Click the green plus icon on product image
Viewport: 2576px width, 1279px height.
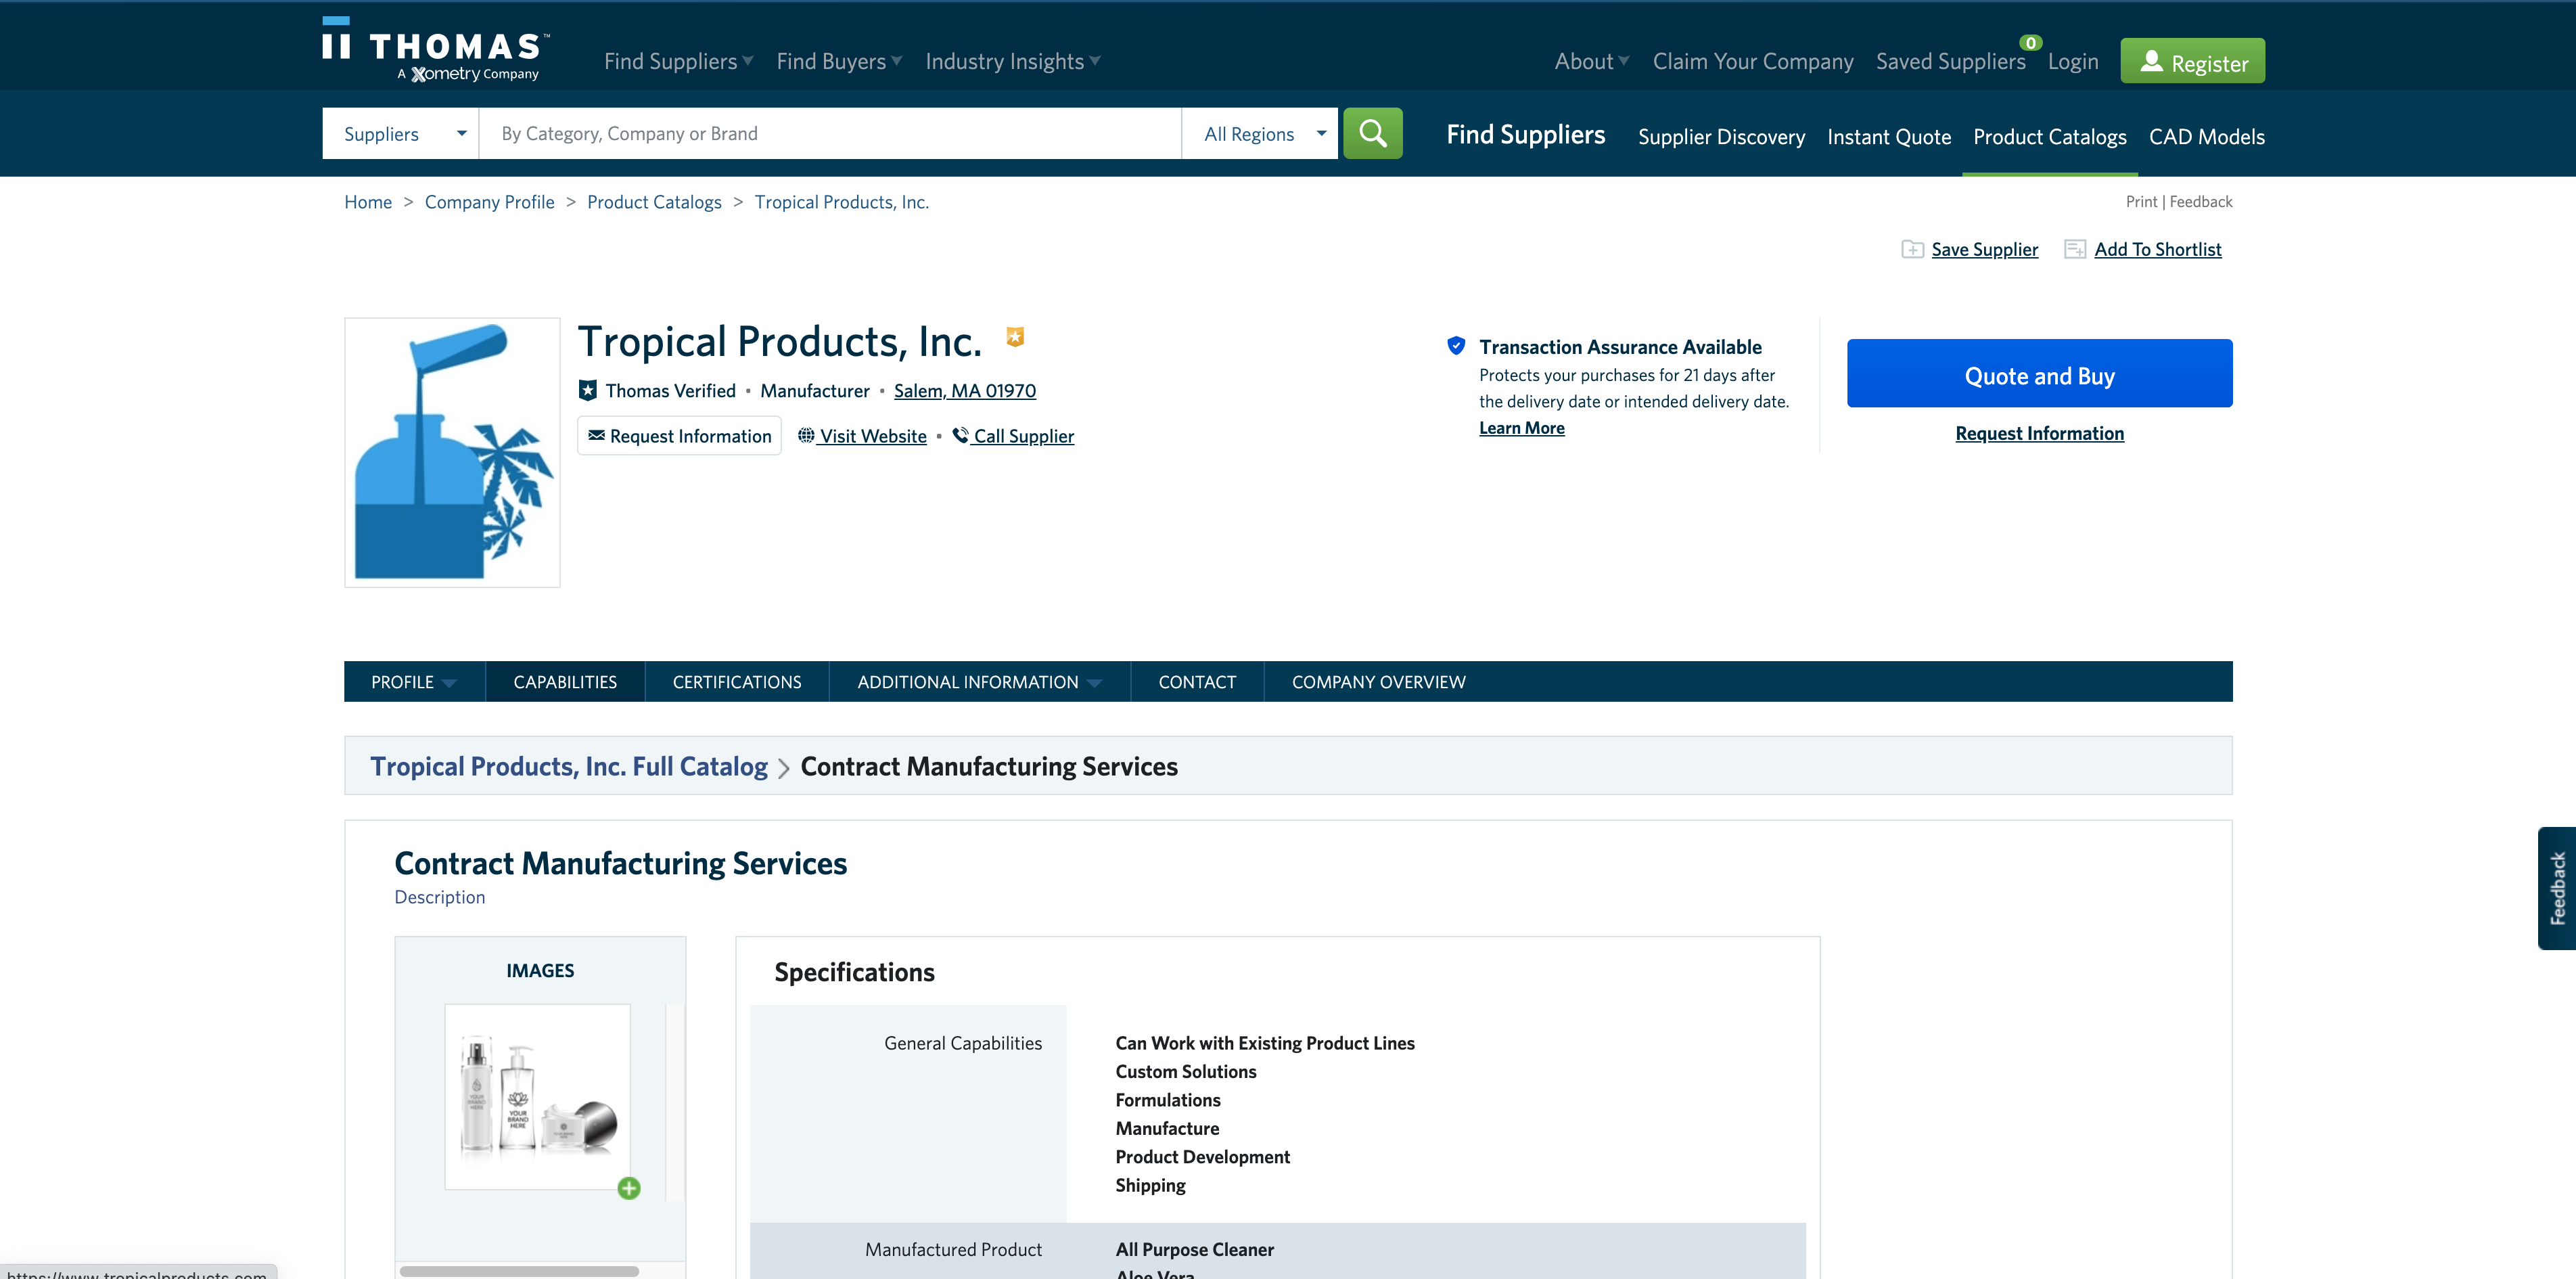point(629,1188)
